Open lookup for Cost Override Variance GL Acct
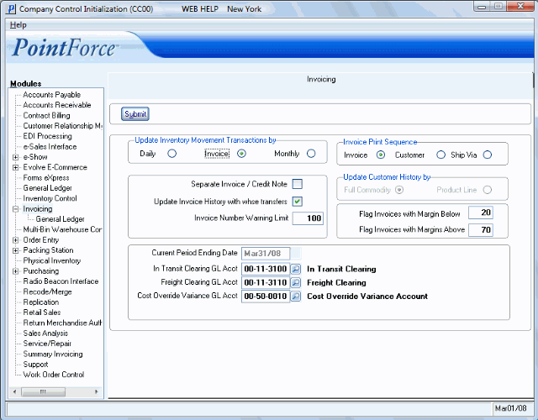The height and width of the screenshot is (420, 538). pos(295,297)
